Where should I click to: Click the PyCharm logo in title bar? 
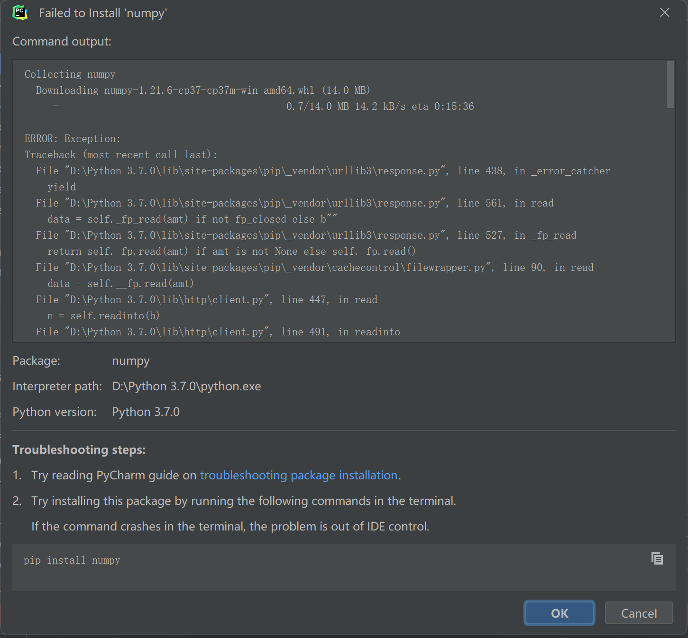click(20, 13)
